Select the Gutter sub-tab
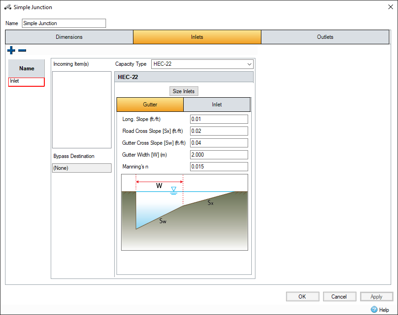Screen dimensions: 398x315 pos(150,105)
